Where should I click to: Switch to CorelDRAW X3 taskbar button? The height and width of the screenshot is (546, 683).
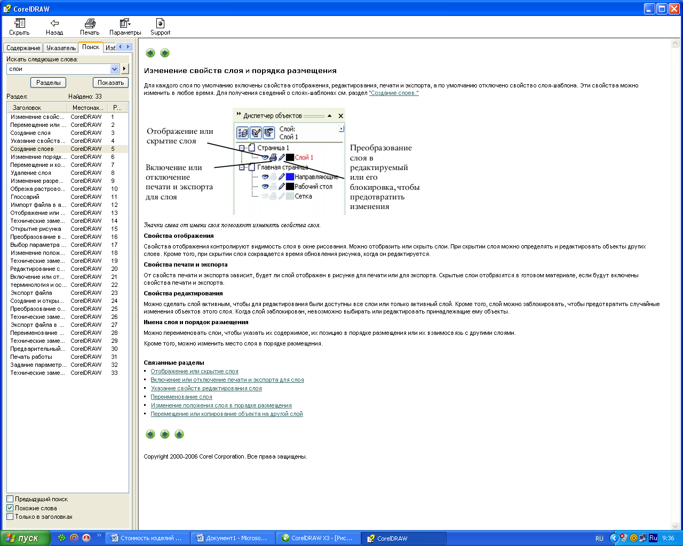[x=319, y=538]
